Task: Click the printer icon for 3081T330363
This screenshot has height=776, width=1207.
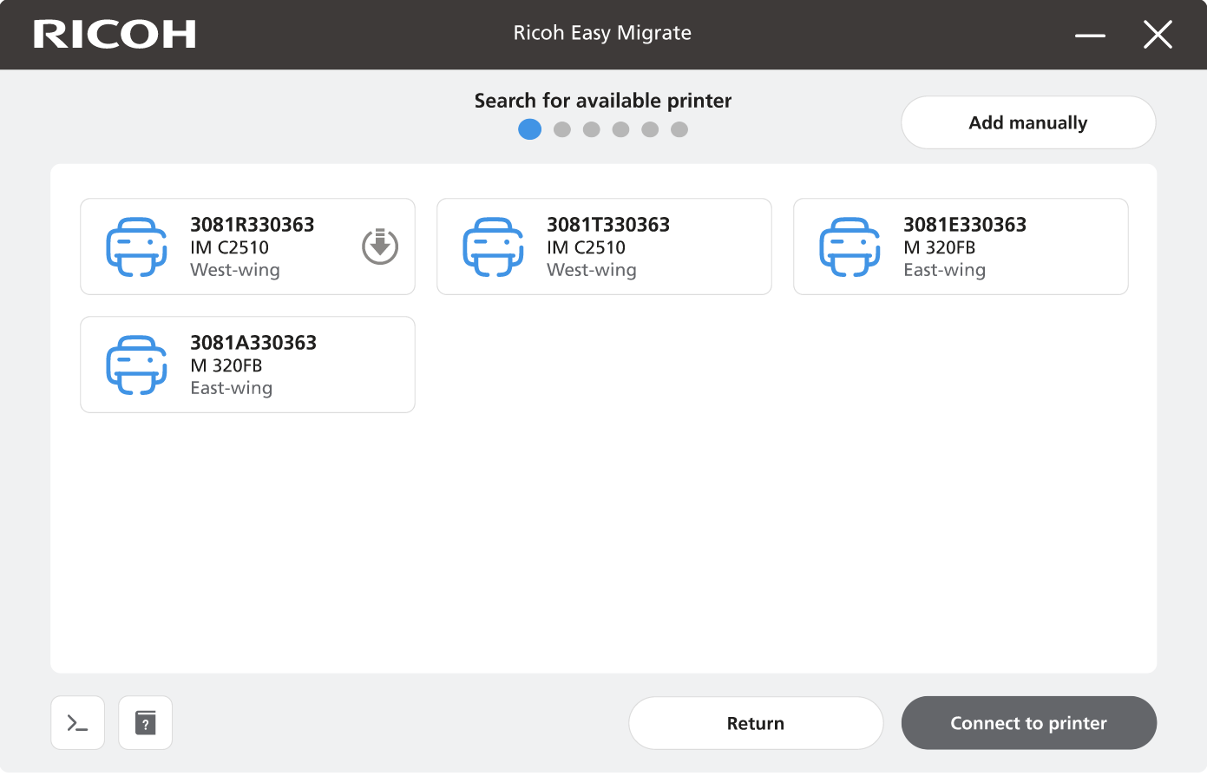Action: pyautogui.click(x=493, y=247)
